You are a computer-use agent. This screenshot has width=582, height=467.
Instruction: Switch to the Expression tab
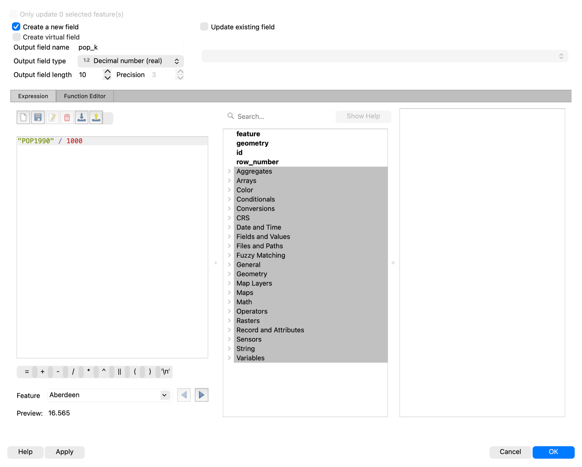point(33,96)
